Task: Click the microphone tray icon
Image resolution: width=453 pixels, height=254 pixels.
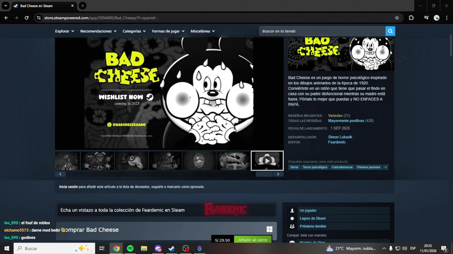Action: tap(391, 248)
